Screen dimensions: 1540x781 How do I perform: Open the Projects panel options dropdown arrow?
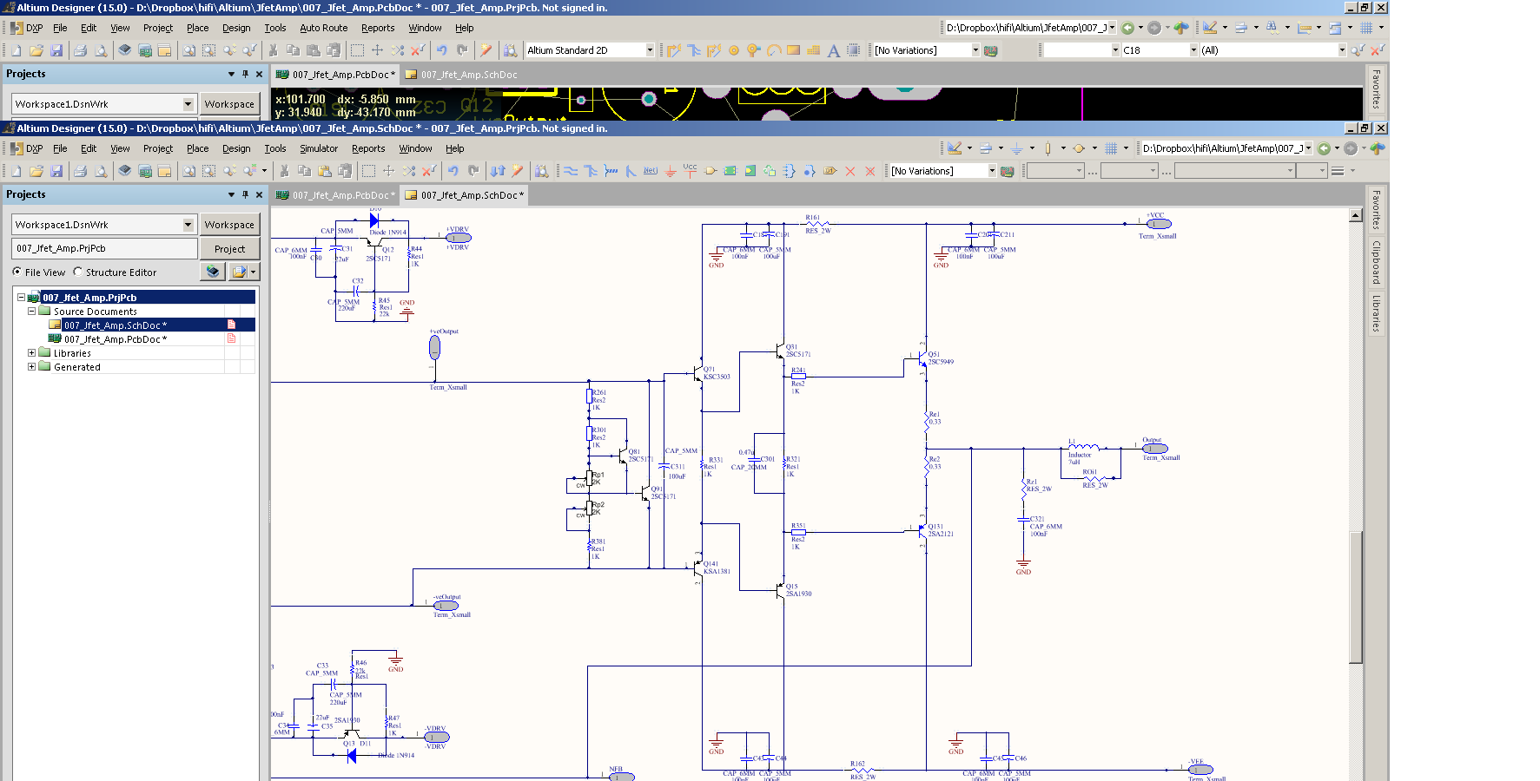point(231,194)
